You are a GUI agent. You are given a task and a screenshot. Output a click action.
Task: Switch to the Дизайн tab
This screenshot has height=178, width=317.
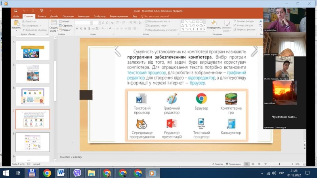click(54, 16)
